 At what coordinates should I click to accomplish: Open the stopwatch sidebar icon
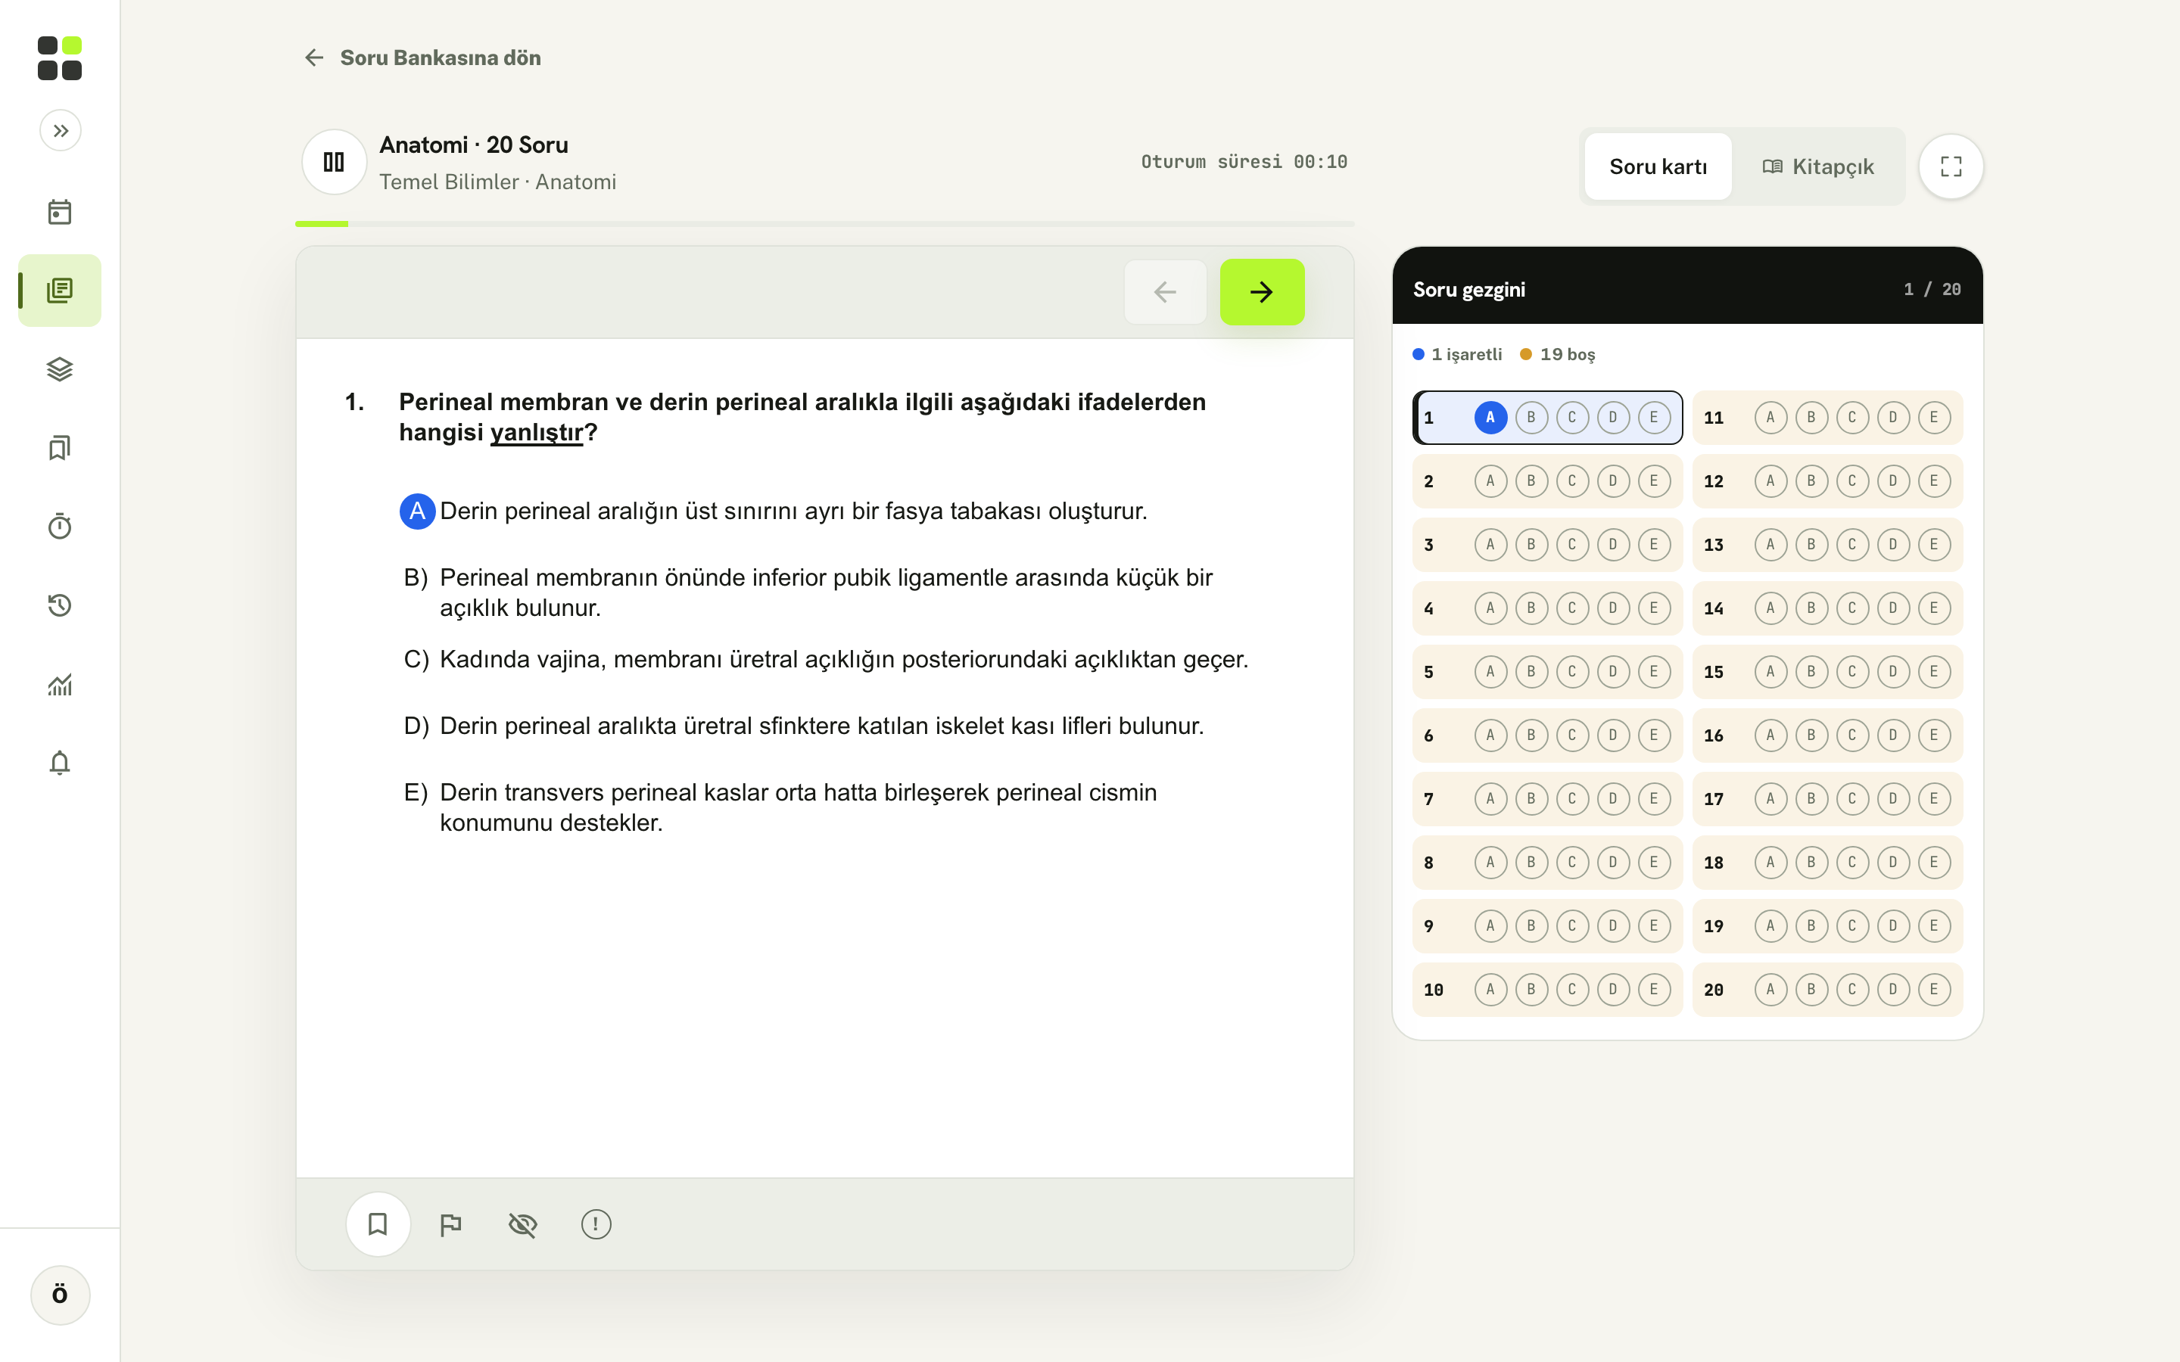click(60, 526)
